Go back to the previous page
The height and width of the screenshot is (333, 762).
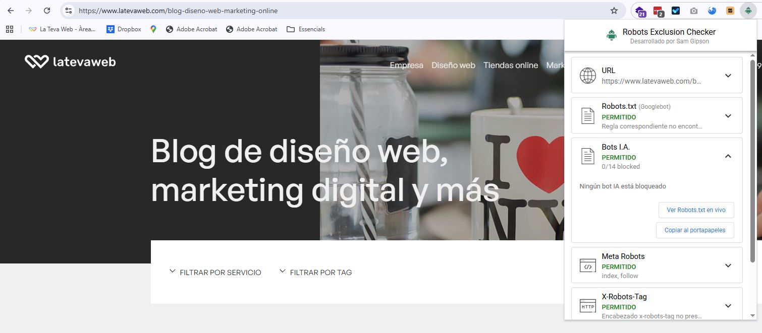point(11,11)
